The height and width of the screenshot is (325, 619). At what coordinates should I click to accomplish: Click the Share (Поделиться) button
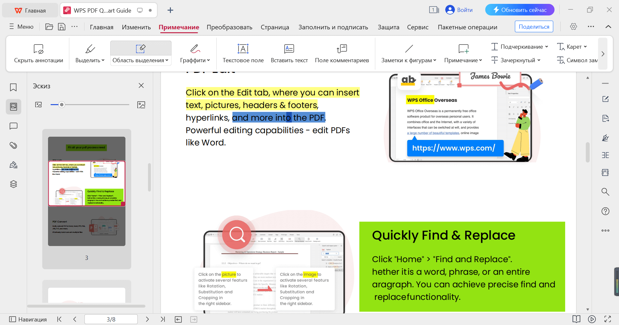coord(534,27)
